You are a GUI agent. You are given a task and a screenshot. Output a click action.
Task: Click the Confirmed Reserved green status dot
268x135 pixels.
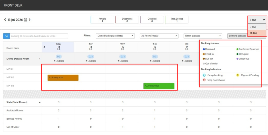click(237, 49)
